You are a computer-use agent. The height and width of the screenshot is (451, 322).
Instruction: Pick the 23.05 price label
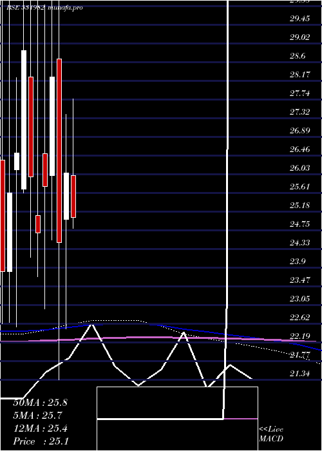point(300,298)
